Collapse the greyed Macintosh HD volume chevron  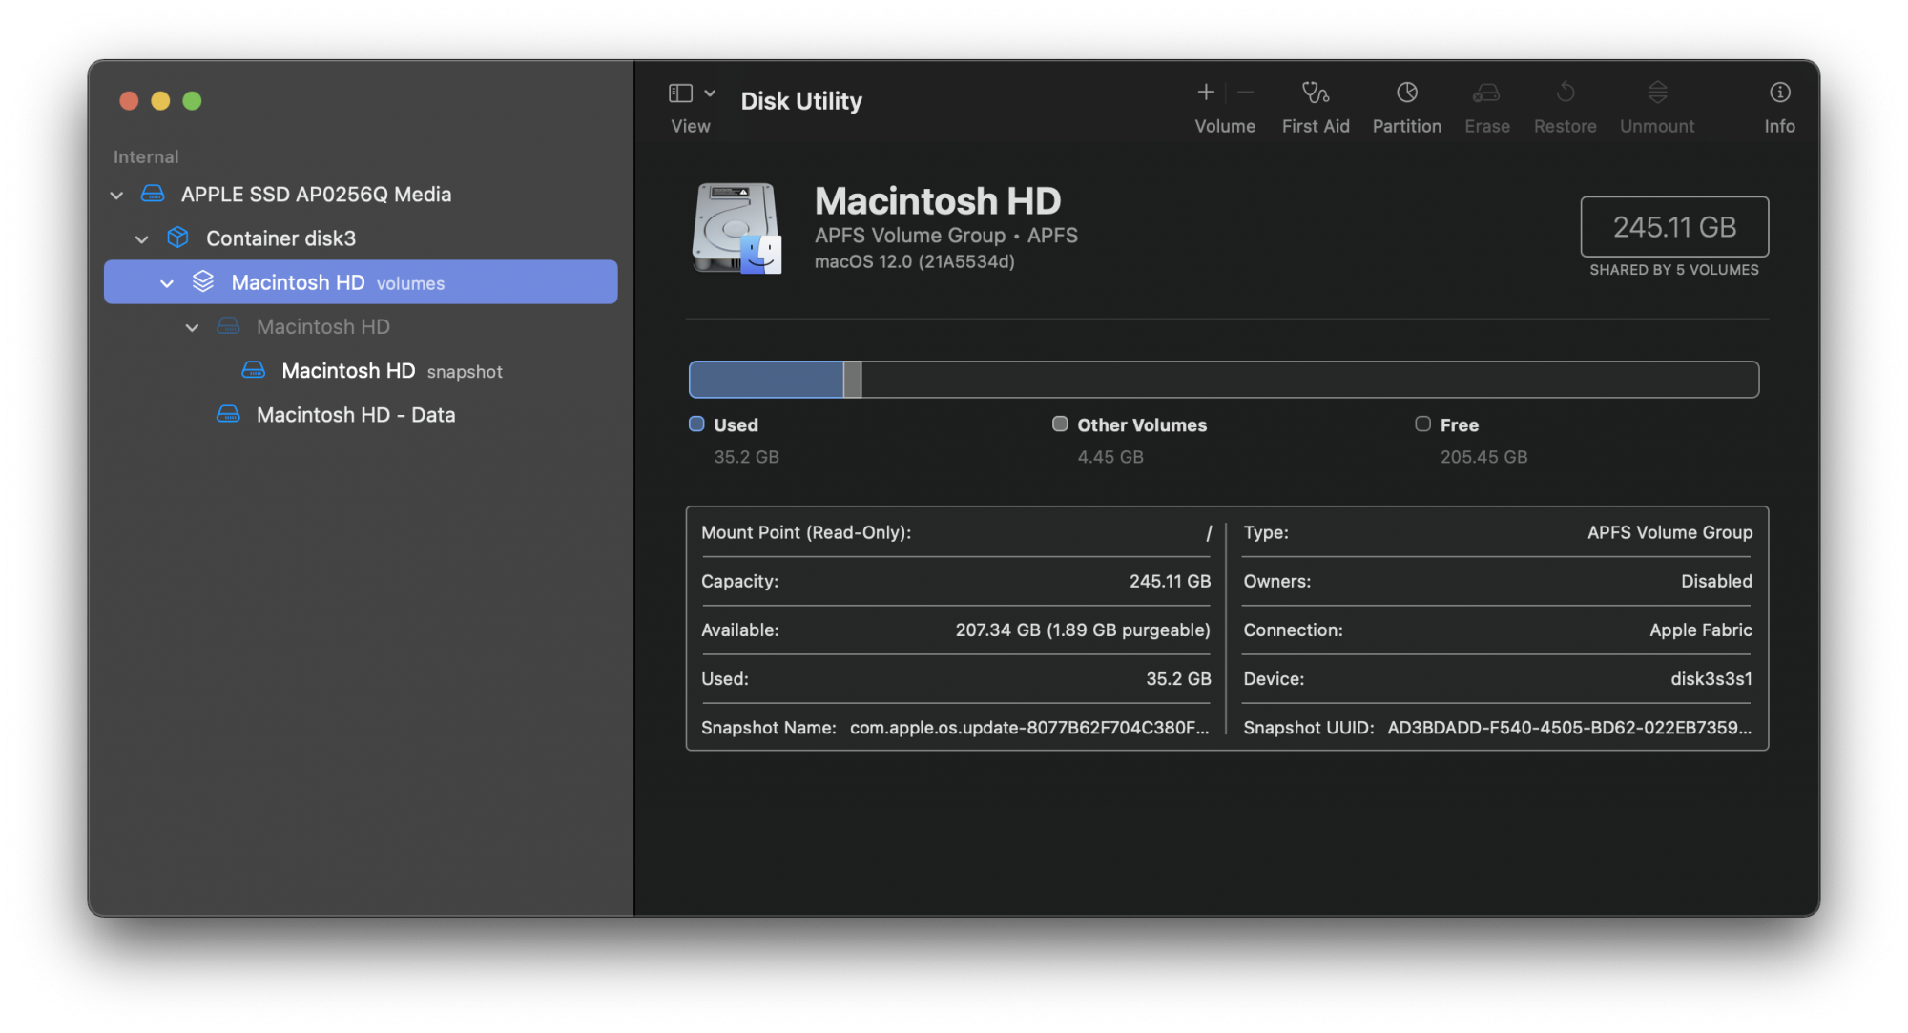(192, 327)
